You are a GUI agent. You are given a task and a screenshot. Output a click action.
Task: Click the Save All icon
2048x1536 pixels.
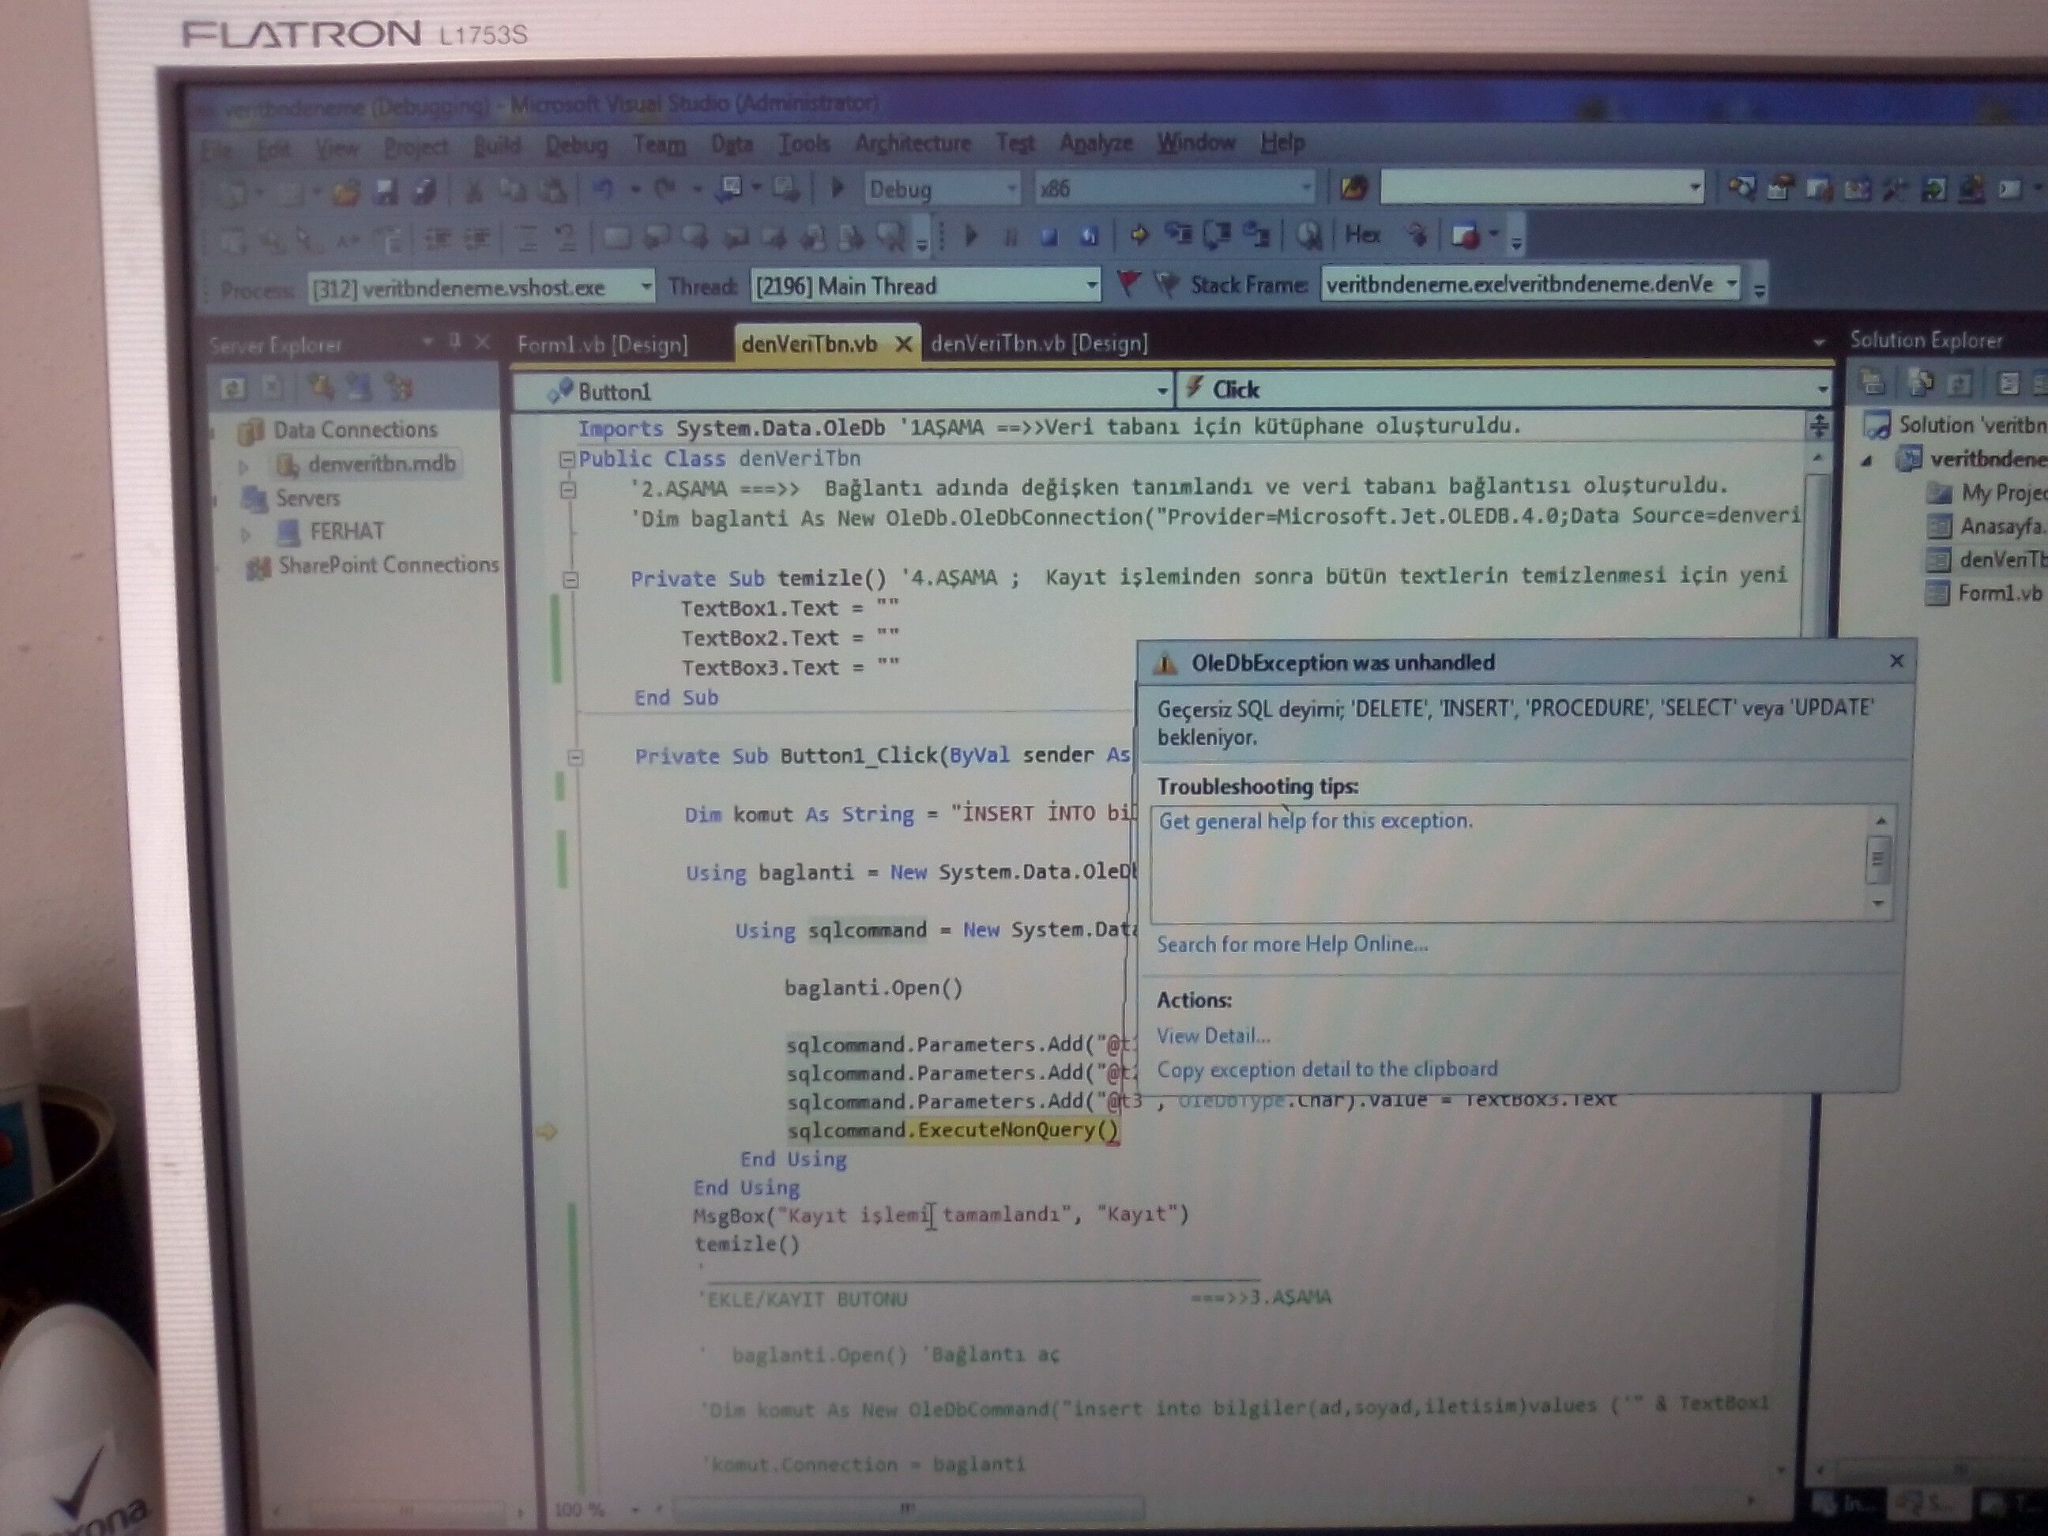tap(425, 192)
